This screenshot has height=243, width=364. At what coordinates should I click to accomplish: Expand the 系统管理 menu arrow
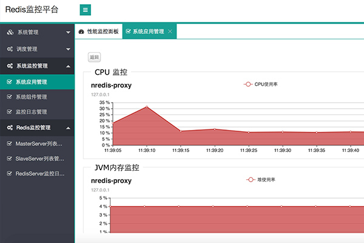[x=67, y=32]
